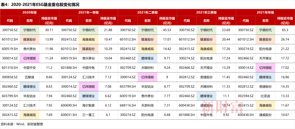
Task: Select the holding value 21.88
Action: (x=108, y=30)
